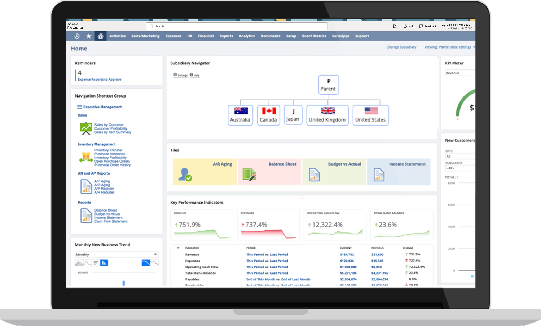
Task: Open the Reports menu in navigation bar
Action: [226, 36]
